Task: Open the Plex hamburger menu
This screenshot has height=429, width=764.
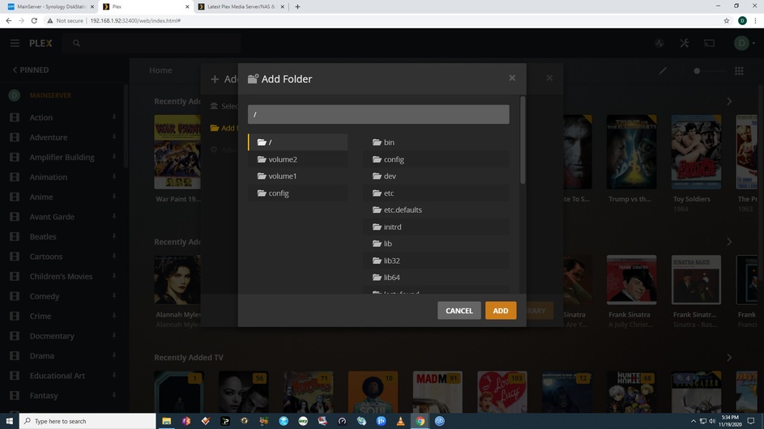Action: tap(15, 44)
